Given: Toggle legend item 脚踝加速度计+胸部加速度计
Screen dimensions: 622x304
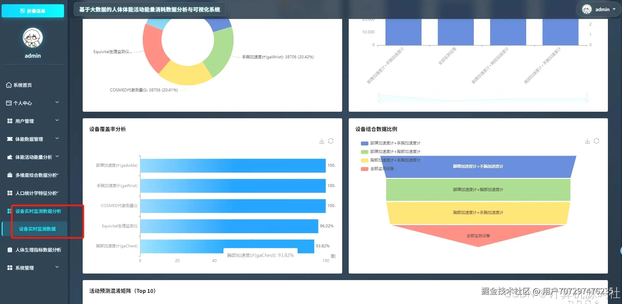Looking at the screenshot, I should tap(390, 152).
